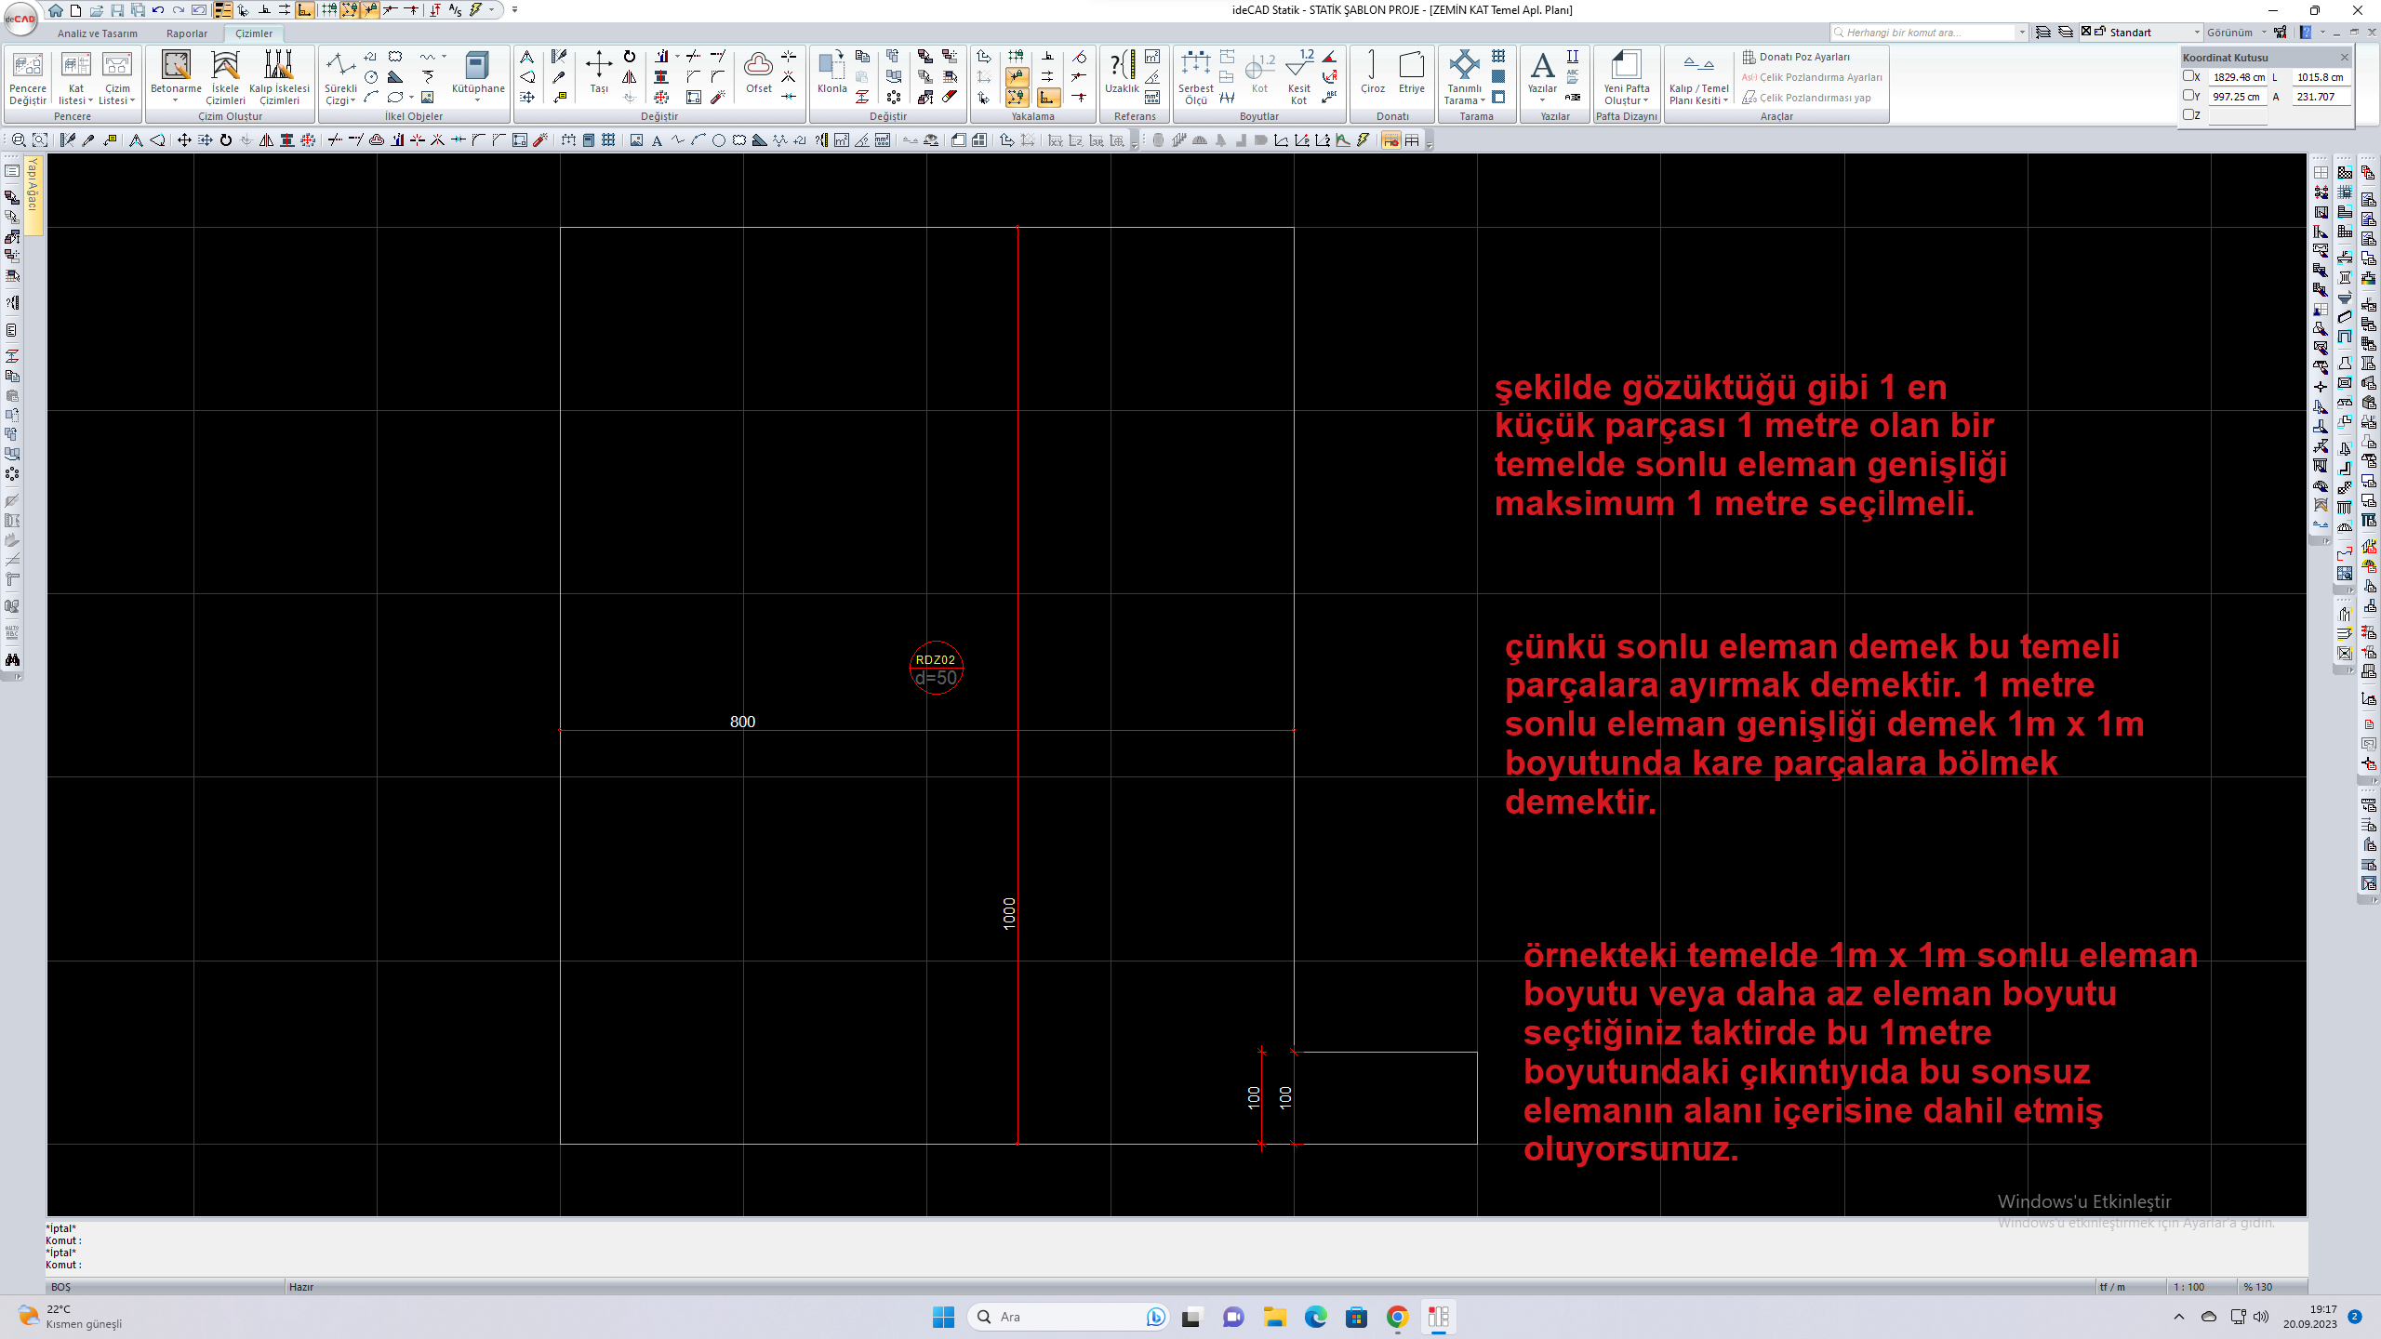Click Çelik Pozlandırması yap

point(1806,98)
